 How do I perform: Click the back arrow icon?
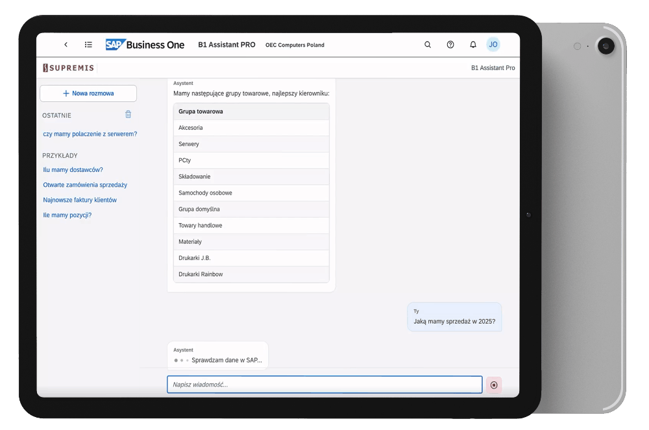point(66,45)
